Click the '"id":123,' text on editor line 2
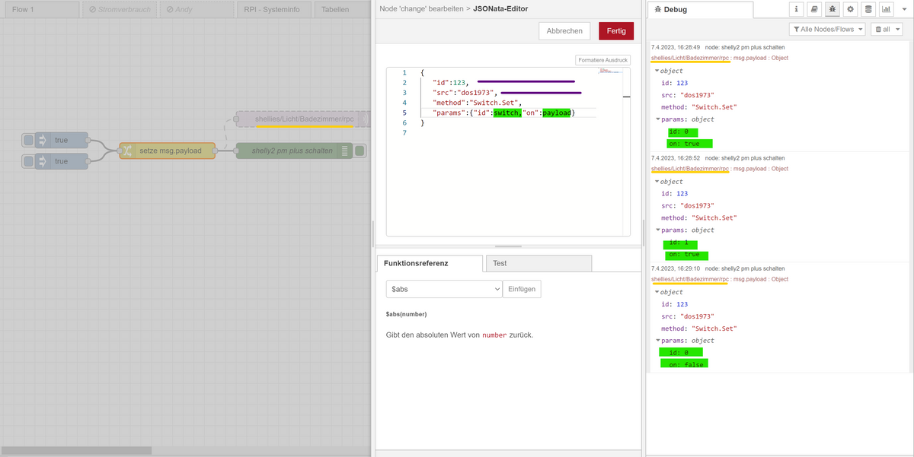 click(x=449, y=83)
